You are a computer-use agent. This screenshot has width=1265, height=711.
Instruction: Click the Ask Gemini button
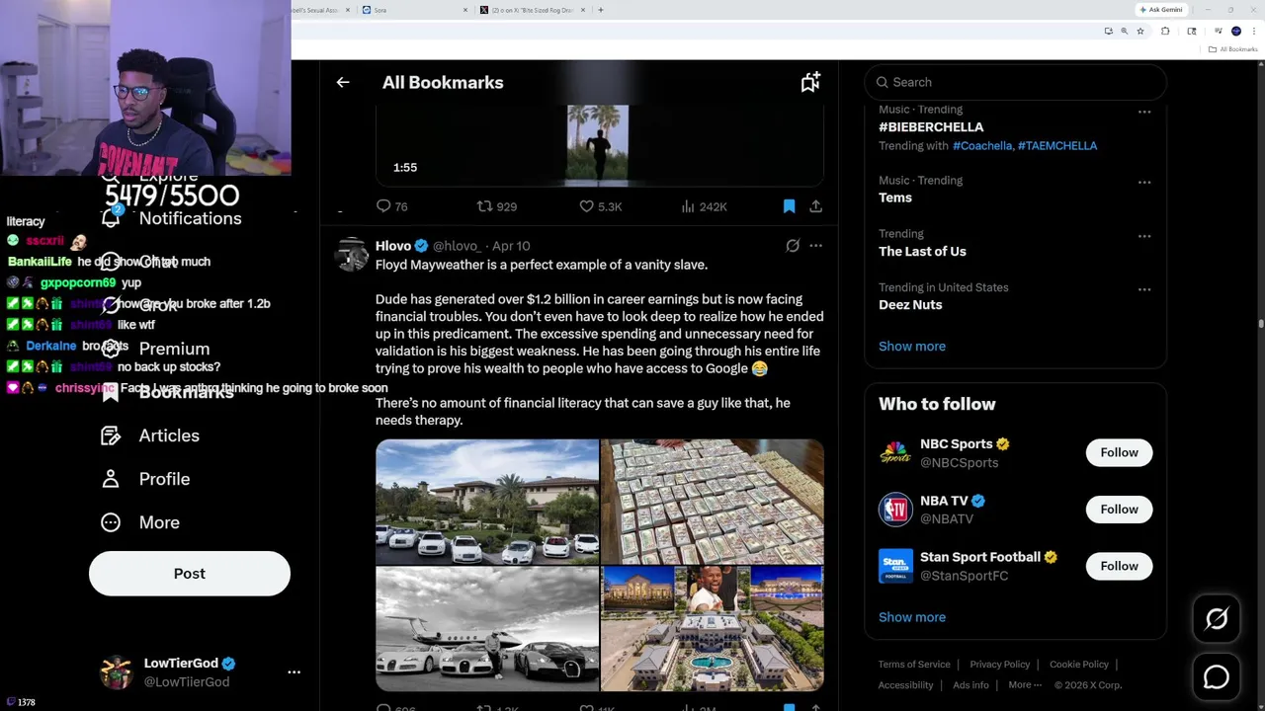[1161, 10]
